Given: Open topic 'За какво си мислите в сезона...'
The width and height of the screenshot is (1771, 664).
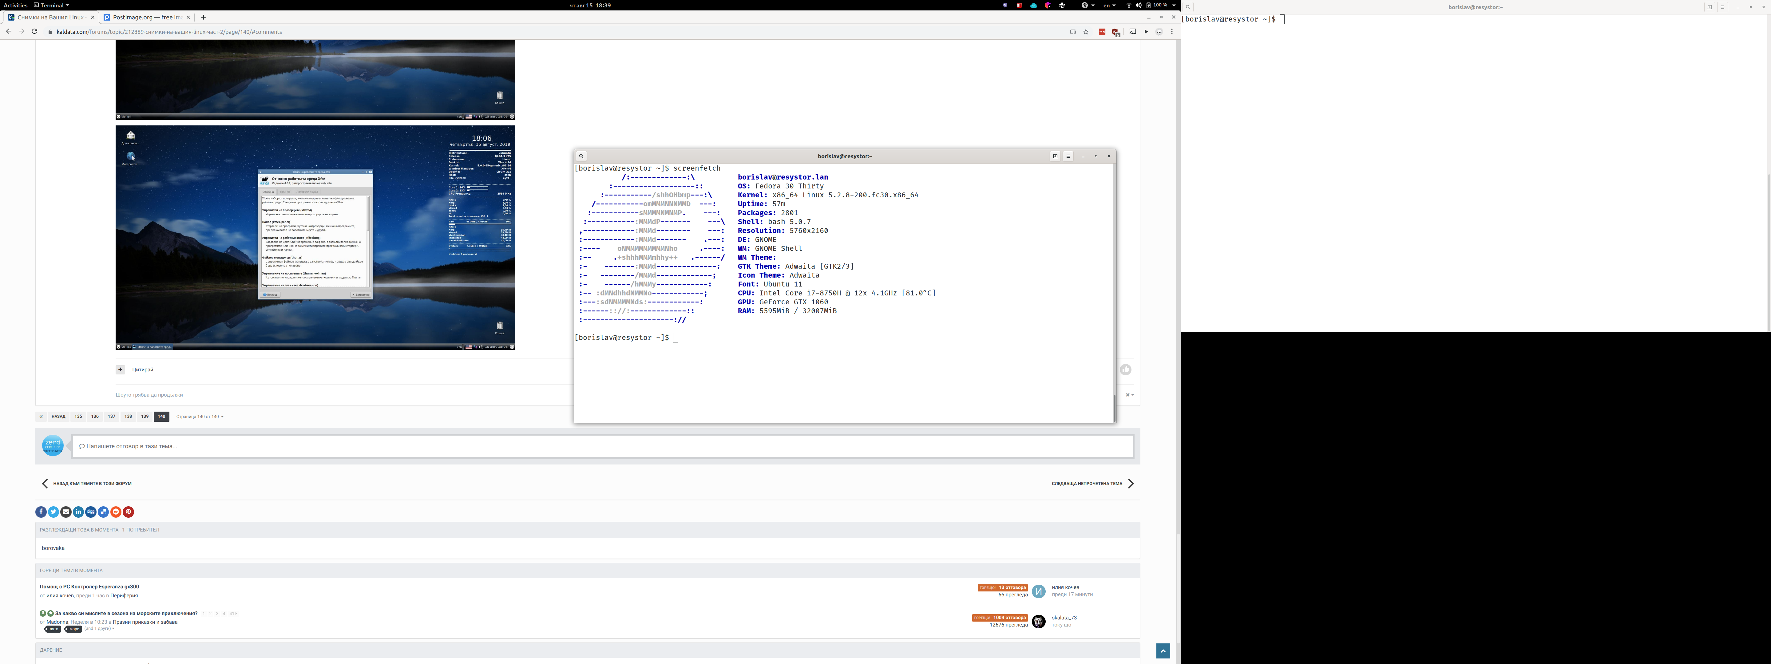Looking at the screenshot, I should [x=126, y=614].
